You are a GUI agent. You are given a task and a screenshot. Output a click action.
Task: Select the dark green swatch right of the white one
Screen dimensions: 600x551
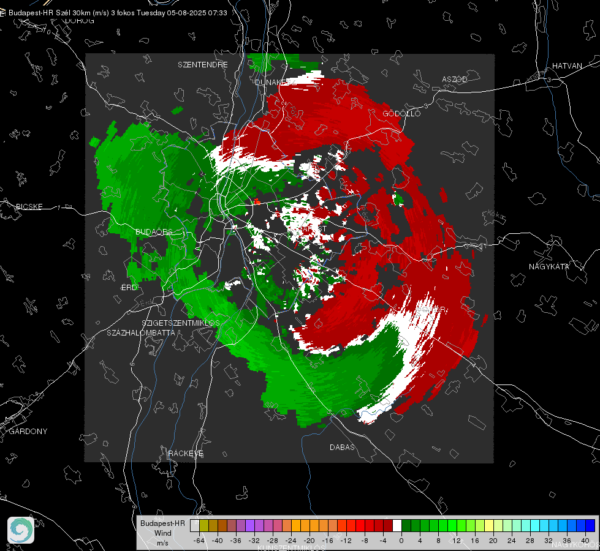406,526
